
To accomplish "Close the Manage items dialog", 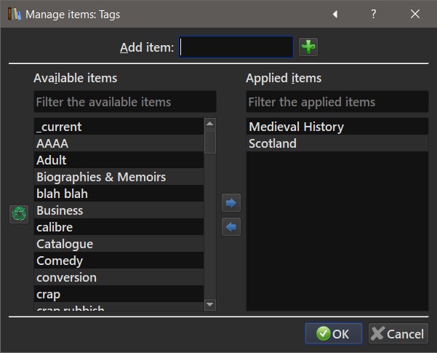I will [415, 14].
